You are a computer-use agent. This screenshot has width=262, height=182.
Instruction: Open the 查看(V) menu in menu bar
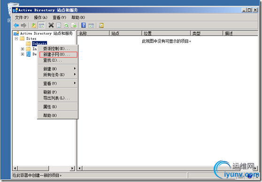pyautogui.click(x=59, y=17)
